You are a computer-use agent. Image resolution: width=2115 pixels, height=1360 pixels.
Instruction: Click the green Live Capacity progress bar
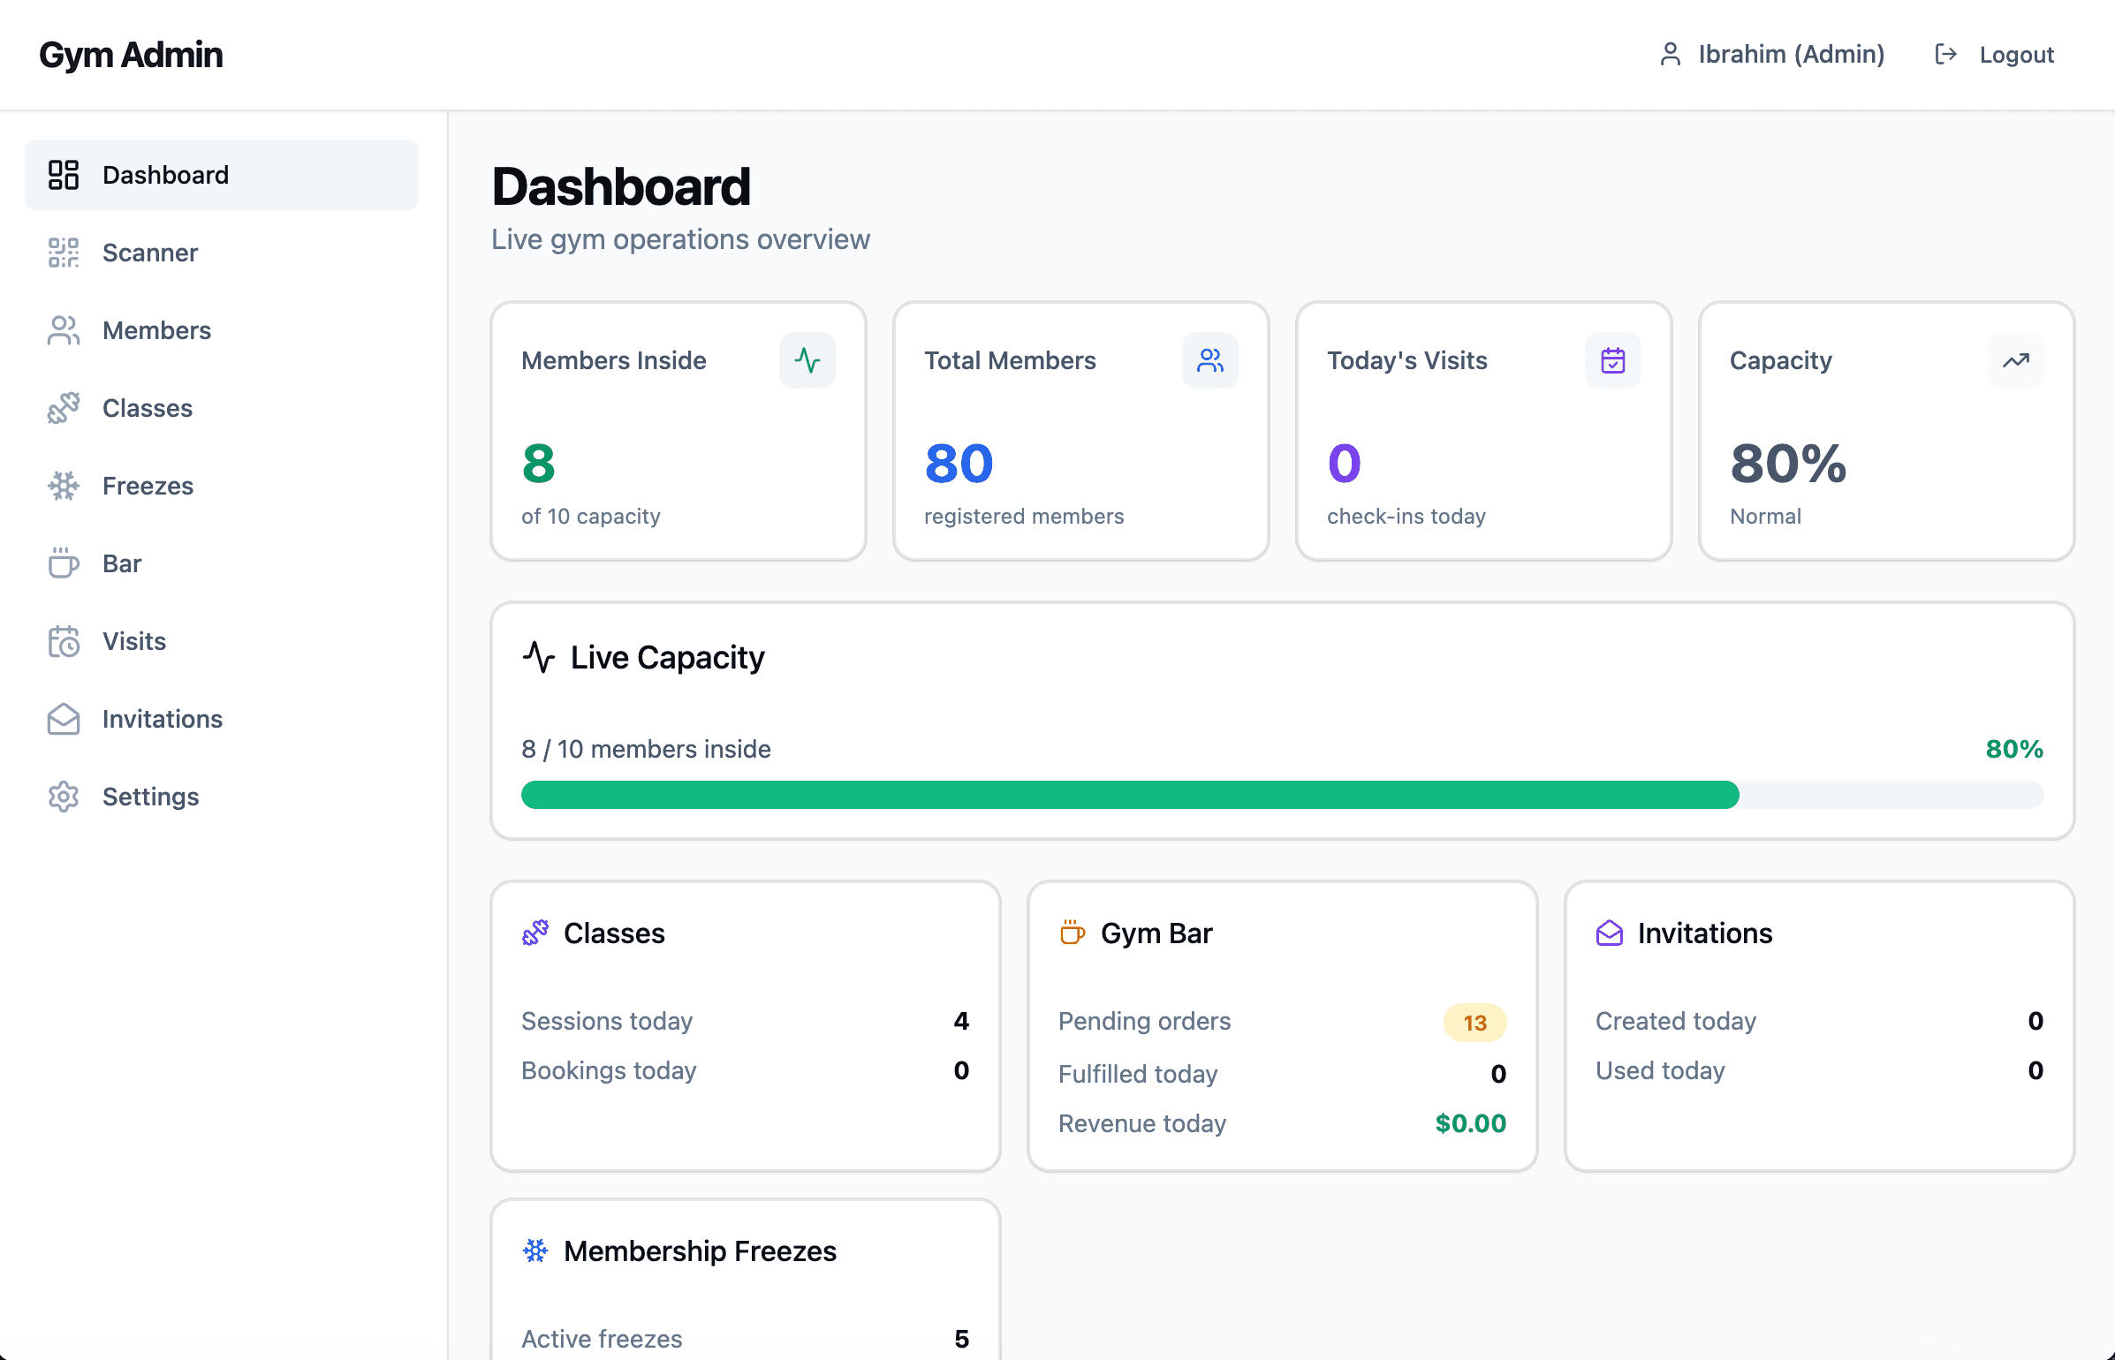coord(1129,795)
